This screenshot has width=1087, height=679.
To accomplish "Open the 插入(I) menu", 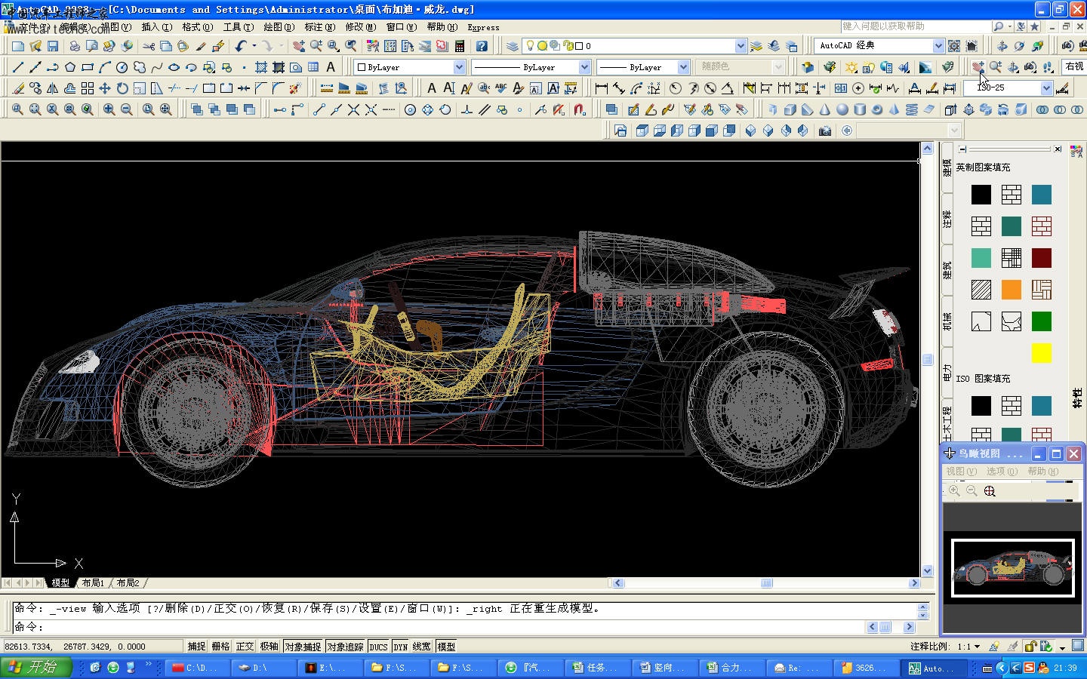I will pyautogui.click(x=156, y=27).
